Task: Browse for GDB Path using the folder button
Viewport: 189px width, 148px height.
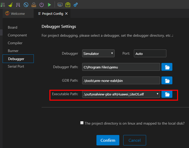Action: tap(167, 80)
